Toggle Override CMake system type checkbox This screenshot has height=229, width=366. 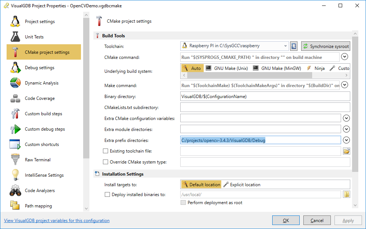(x=106, y=162)
